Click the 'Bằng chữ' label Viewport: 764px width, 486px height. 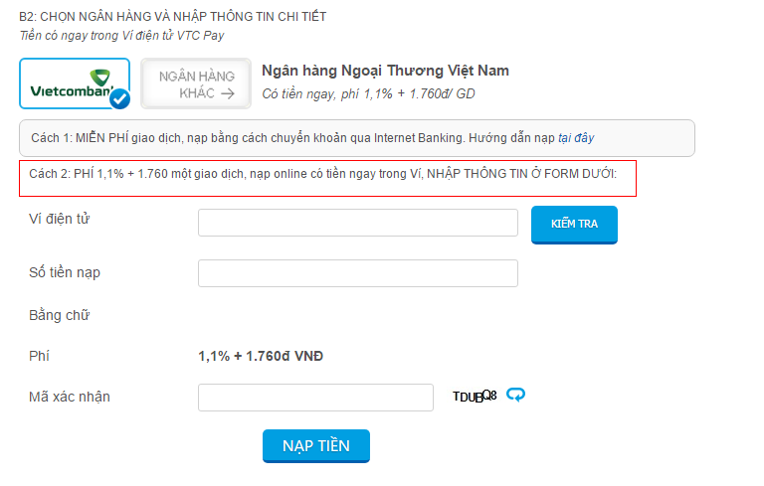(60, 315)
